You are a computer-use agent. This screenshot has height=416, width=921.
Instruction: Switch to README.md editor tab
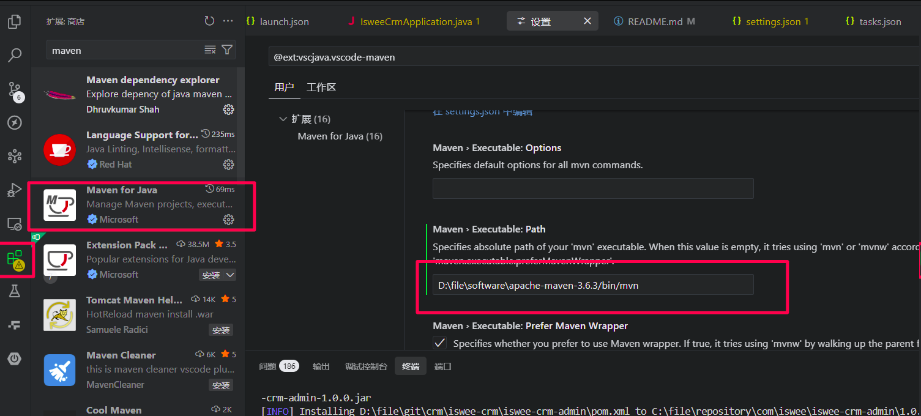point(655,21)
